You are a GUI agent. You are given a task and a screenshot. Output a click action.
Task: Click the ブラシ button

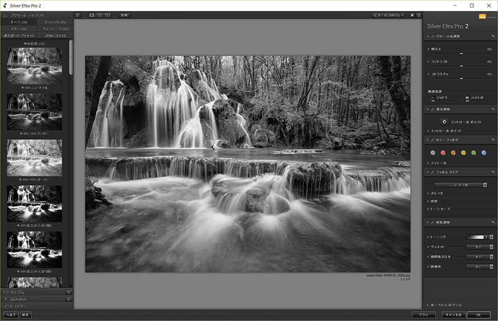point(424,315)
